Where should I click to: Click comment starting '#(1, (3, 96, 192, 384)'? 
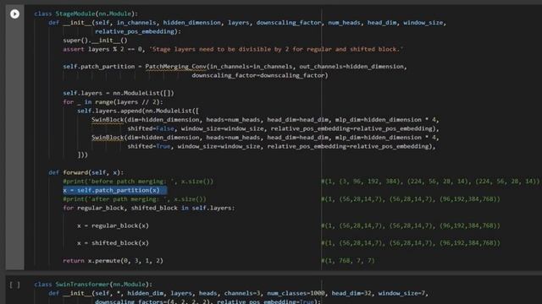[x=430, y=182]
